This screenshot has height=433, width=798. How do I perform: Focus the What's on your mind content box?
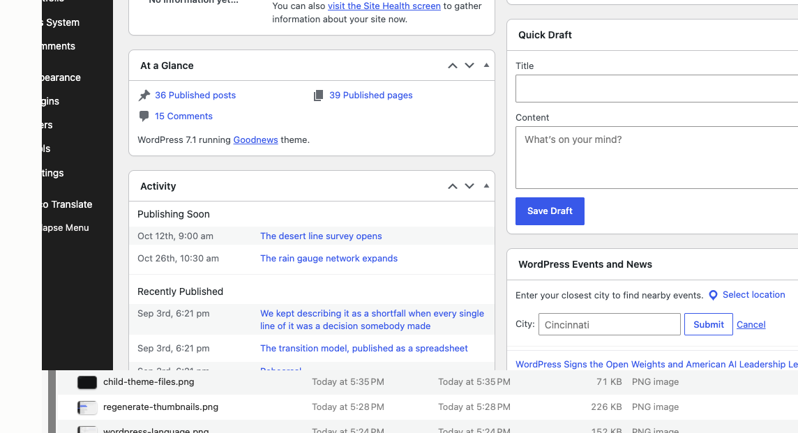(656, 158)
